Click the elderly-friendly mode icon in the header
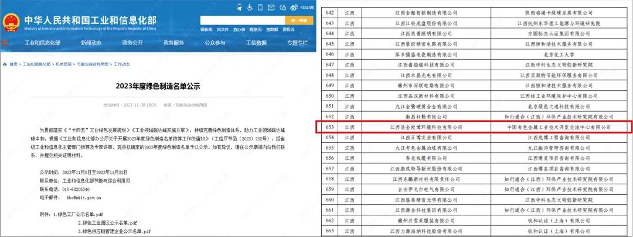 point(239,7)
